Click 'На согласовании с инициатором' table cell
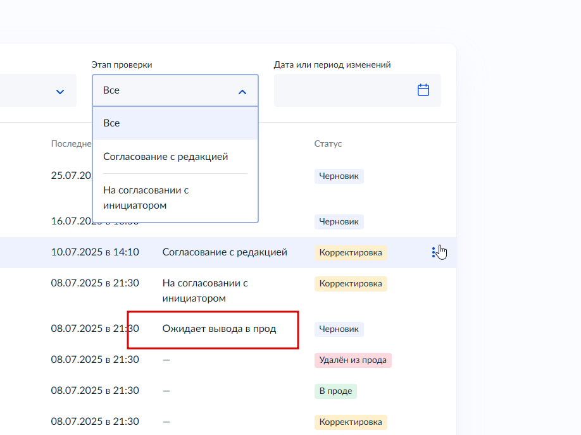This screenshot has width=581, height=435. pos(205,291)
